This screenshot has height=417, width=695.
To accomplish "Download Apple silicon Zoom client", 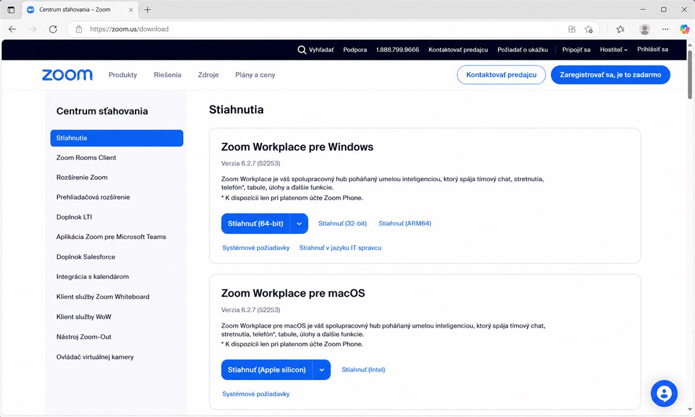I will 266,370.
